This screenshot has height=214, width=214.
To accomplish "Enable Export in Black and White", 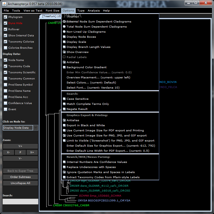I will pos(110,125).
